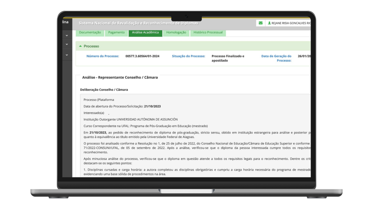Switch to the Documentação tab
The height and width of the screenshot is (209, 373).
pyautogui.click(x=90, y=33)
